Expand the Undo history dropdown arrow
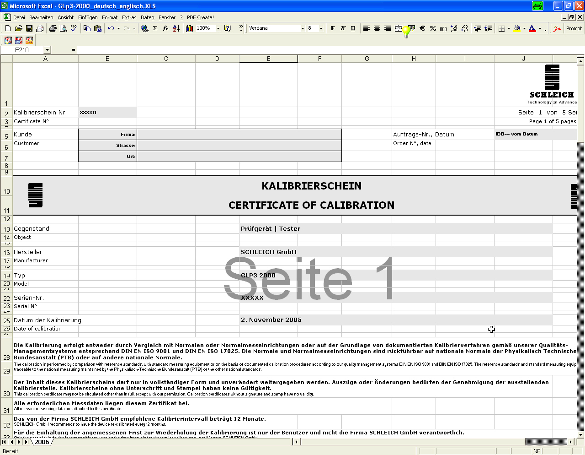 coord(118,28)
